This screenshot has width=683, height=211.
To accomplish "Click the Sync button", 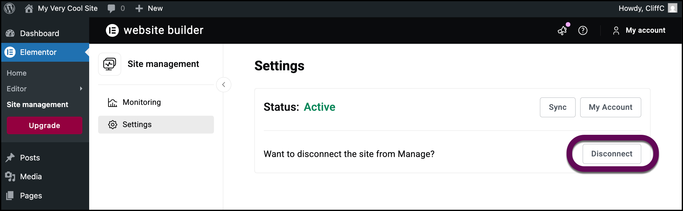I will click(x=557, y=107).
